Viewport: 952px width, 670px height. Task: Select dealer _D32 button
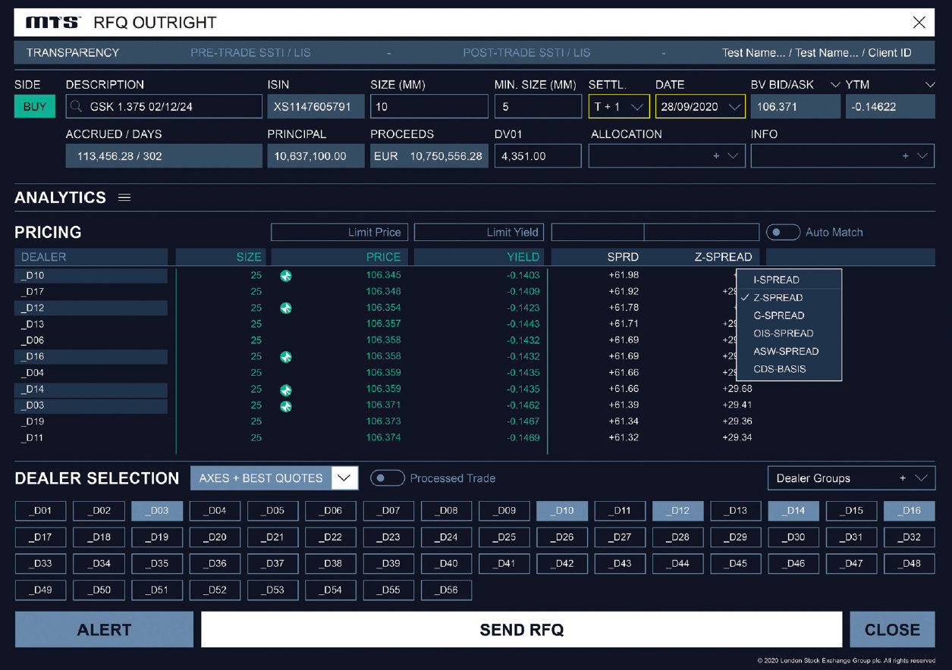coord(910,537)
